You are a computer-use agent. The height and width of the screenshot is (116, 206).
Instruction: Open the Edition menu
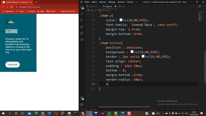click(94, 2)
